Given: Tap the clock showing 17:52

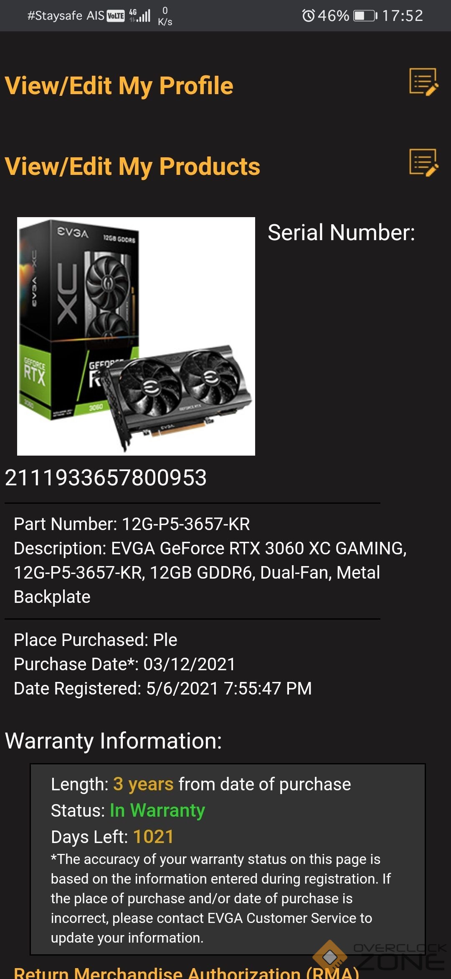Looking at the screenshot, I should [x=403, y=16].
